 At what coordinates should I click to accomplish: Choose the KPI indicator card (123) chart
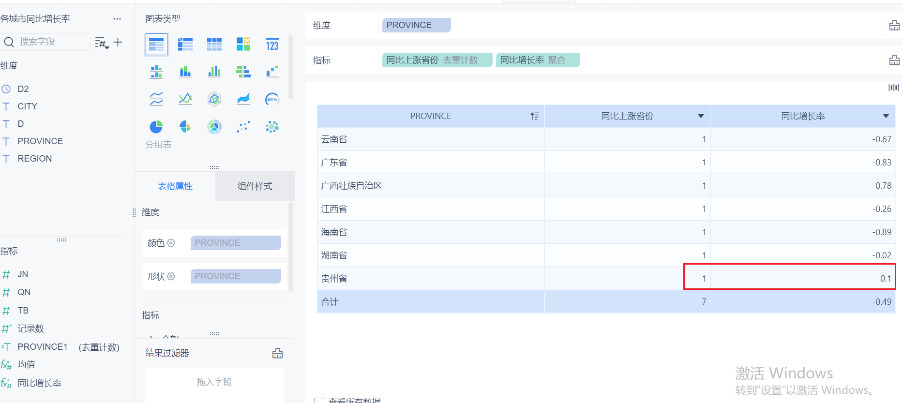(x=272, y=45)
